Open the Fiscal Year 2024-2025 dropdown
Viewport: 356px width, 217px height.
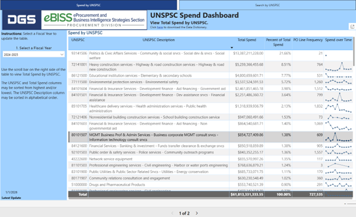34,54
